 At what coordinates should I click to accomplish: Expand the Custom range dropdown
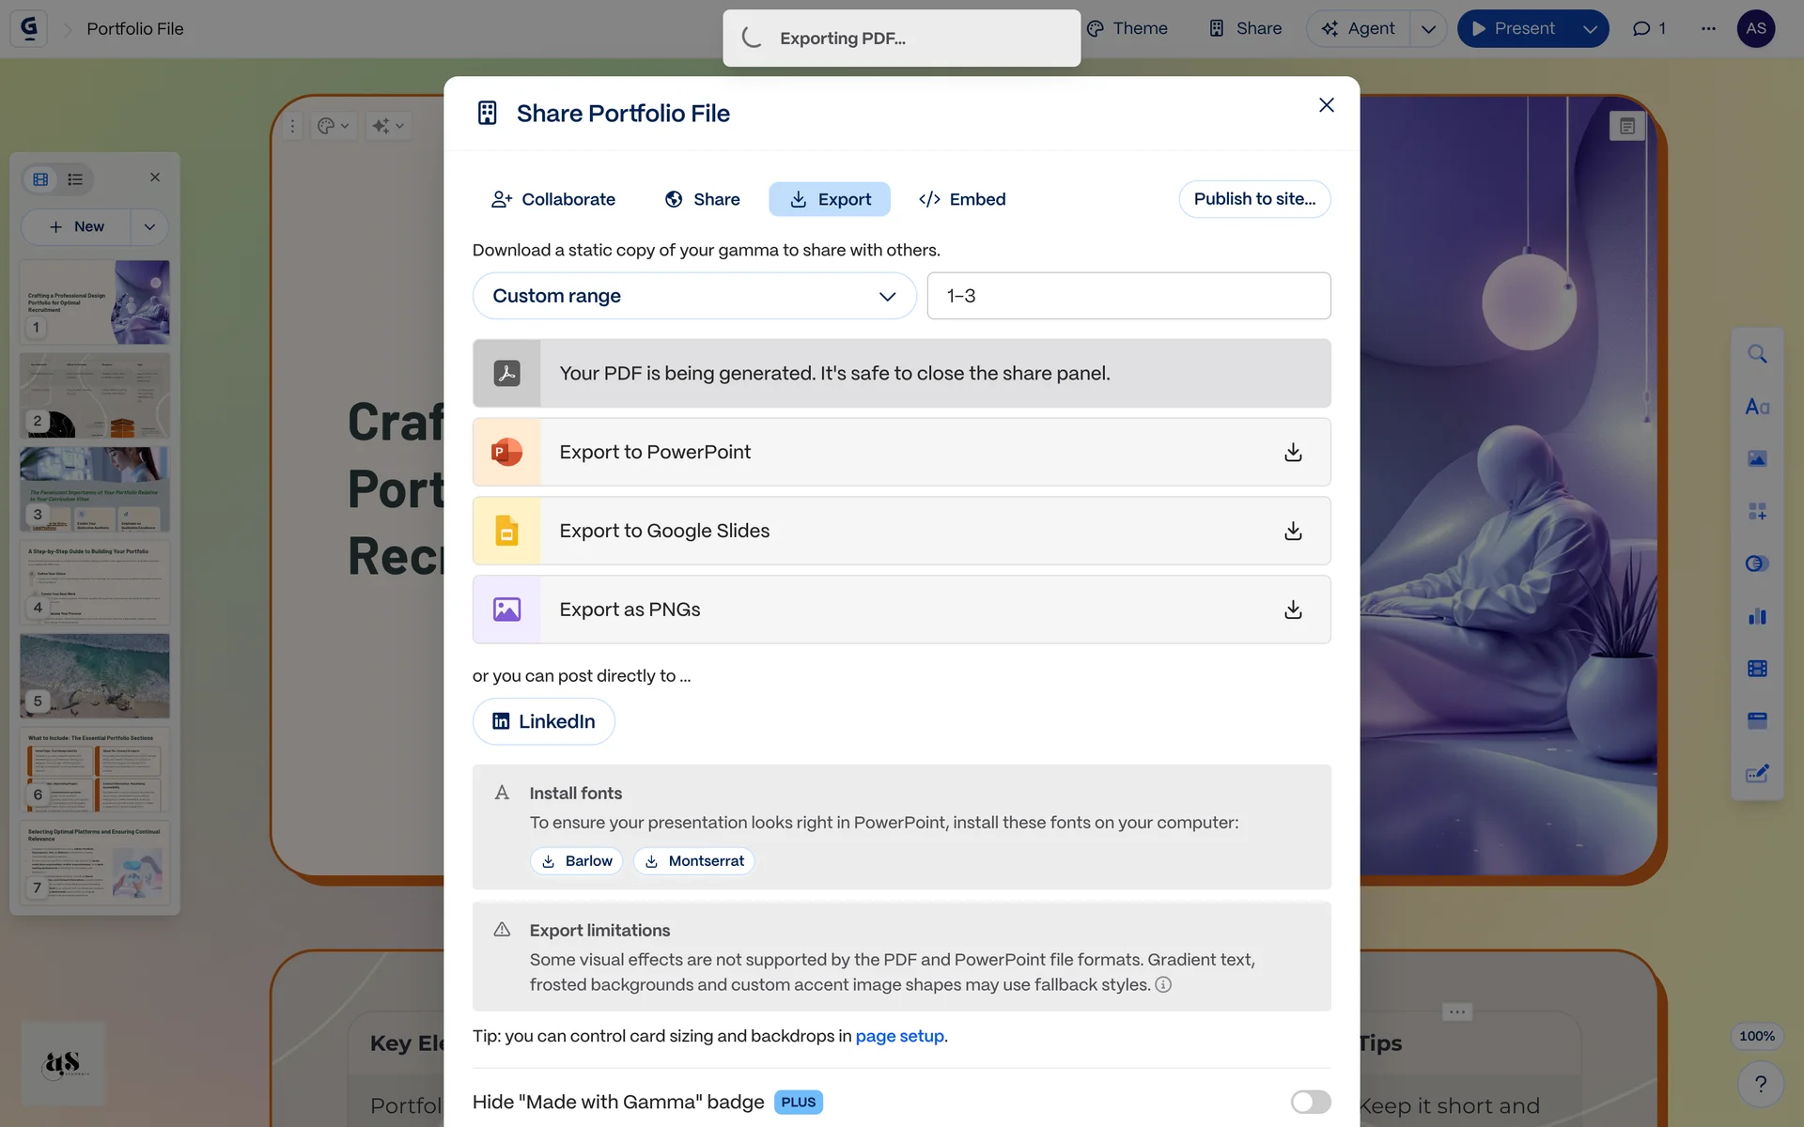[x=693, y=296]
